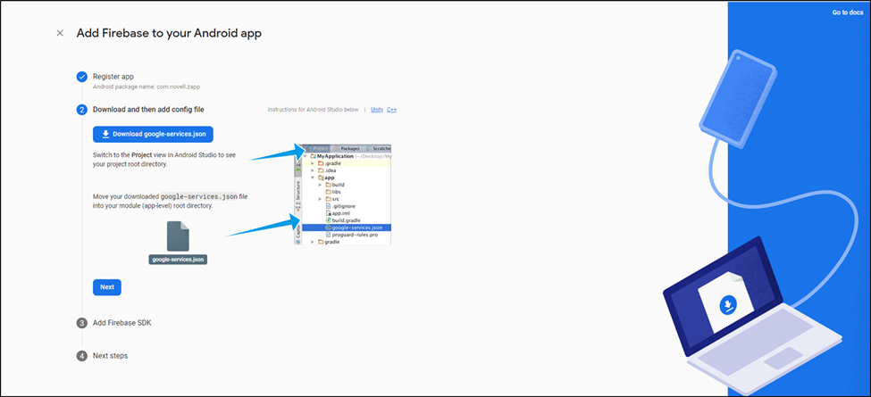Click the build.gradle row in the example tree
This screenshot has width=871, height=397.
(x=342, y=220)
